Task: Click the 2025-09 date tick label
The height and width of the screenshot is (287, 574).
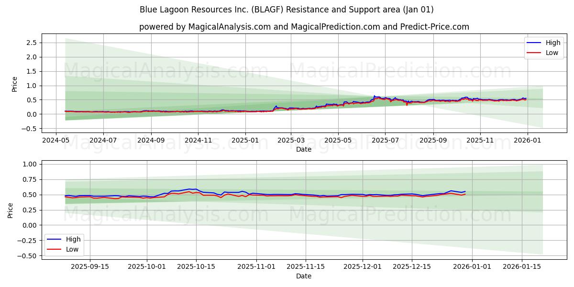Action: pos(433,141)
